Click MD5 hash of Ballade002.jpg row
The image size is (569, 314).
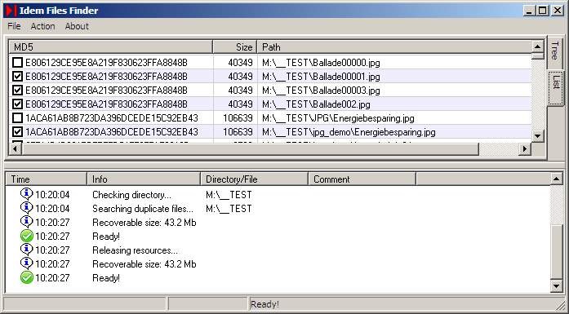(106, 104)
